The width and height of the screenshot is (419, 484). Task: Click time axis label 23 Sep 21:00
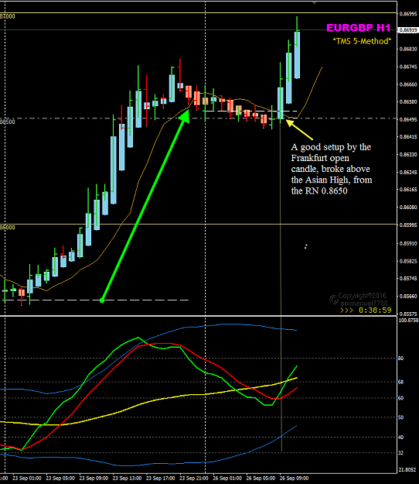pyautogui.click(x=194, y=478)
